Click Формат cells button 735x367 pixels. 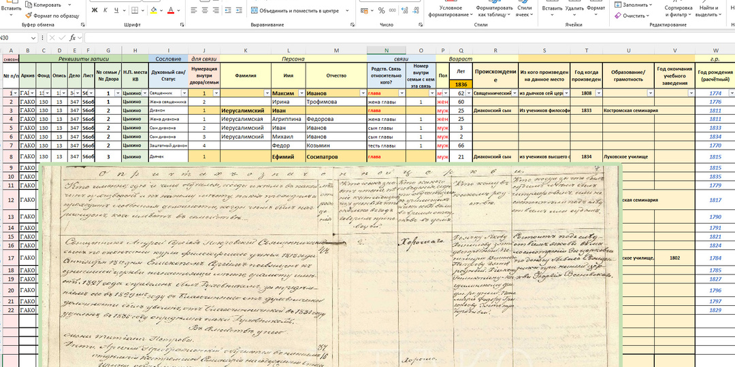coord(595,7)
